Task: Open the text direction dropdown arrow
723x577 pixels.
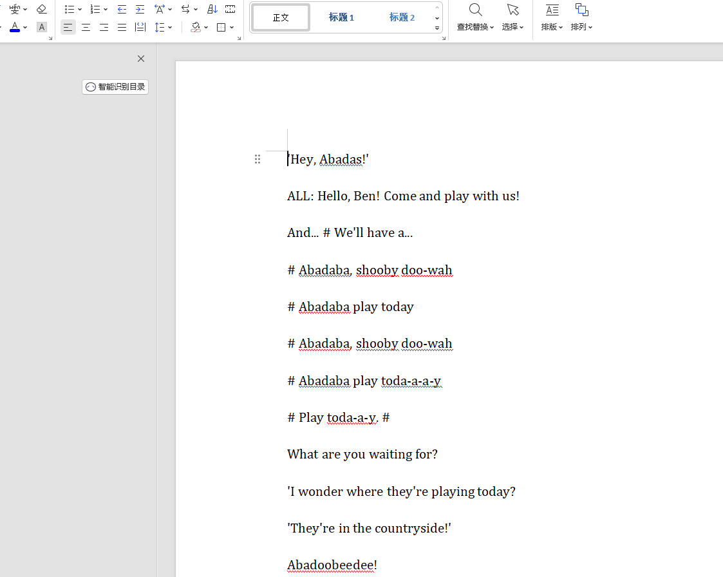Action: 196,9
